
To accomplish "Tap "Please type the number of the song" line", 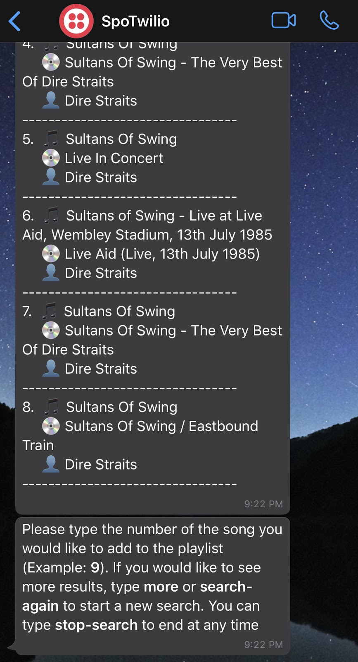I will tap(152, 529).
